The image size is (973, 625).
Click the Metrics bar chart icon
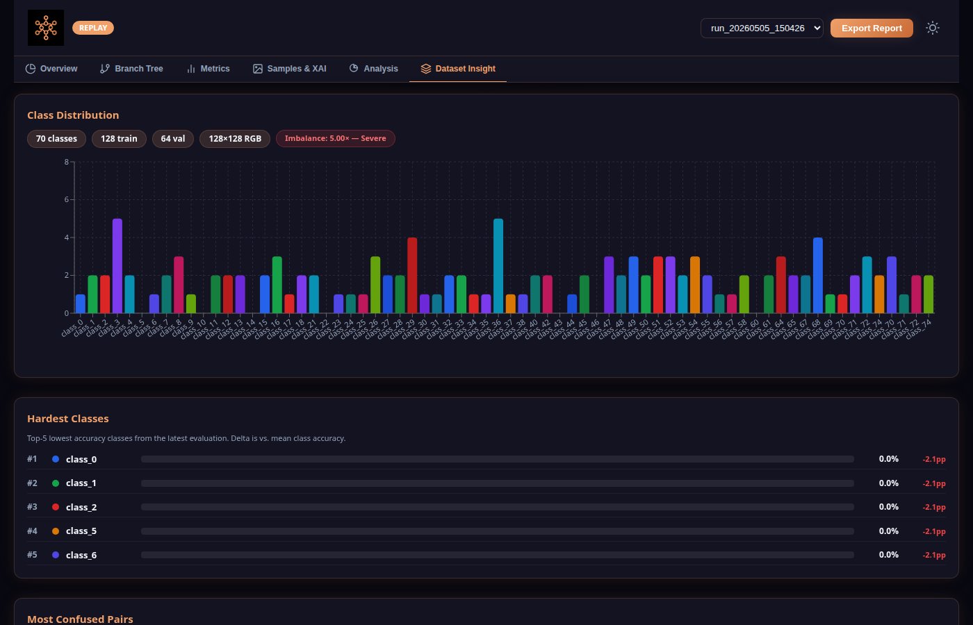tap(191, 69)
